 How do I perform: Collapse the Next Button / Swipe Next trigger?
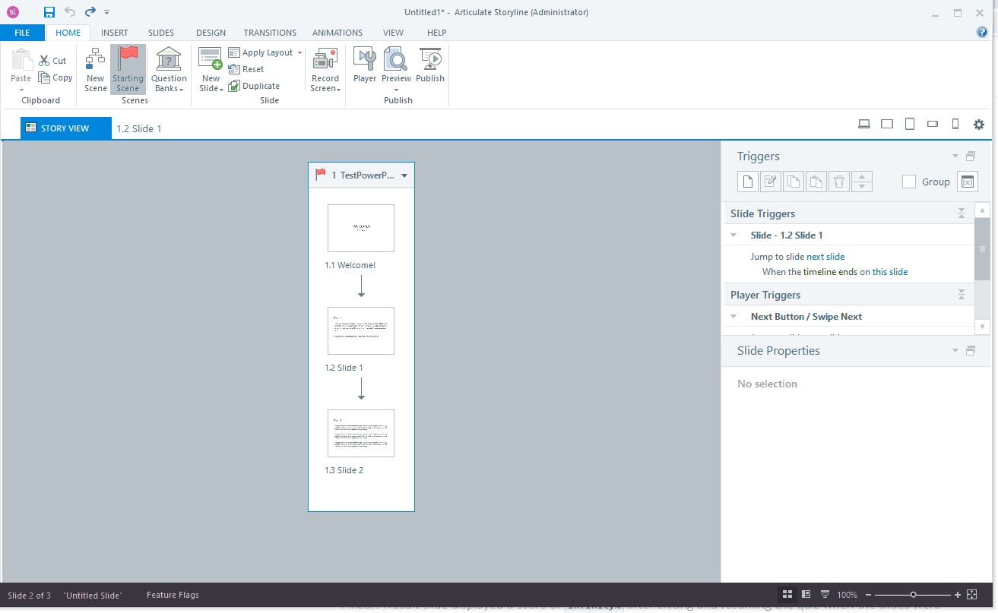point(733,316)
